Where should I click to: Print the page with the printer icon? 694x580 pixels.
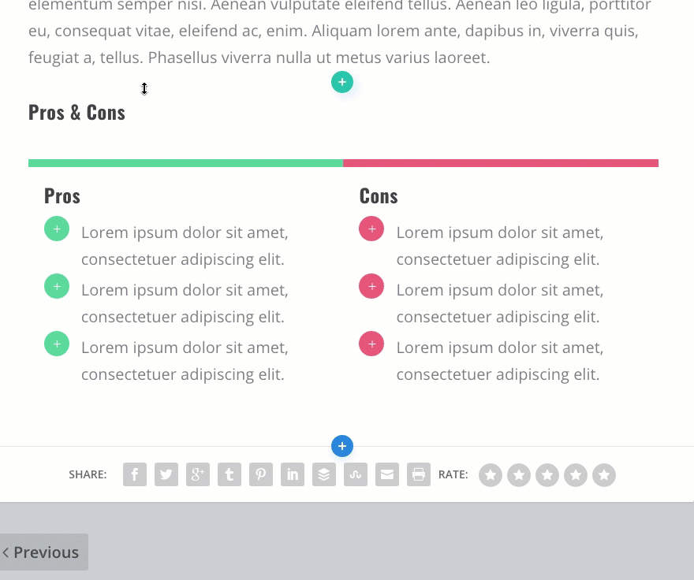[x=419, y=474]
